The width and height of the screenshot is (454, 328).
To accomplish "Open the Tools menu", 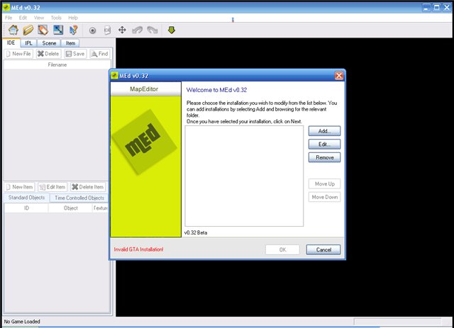I will pos(56,17).
